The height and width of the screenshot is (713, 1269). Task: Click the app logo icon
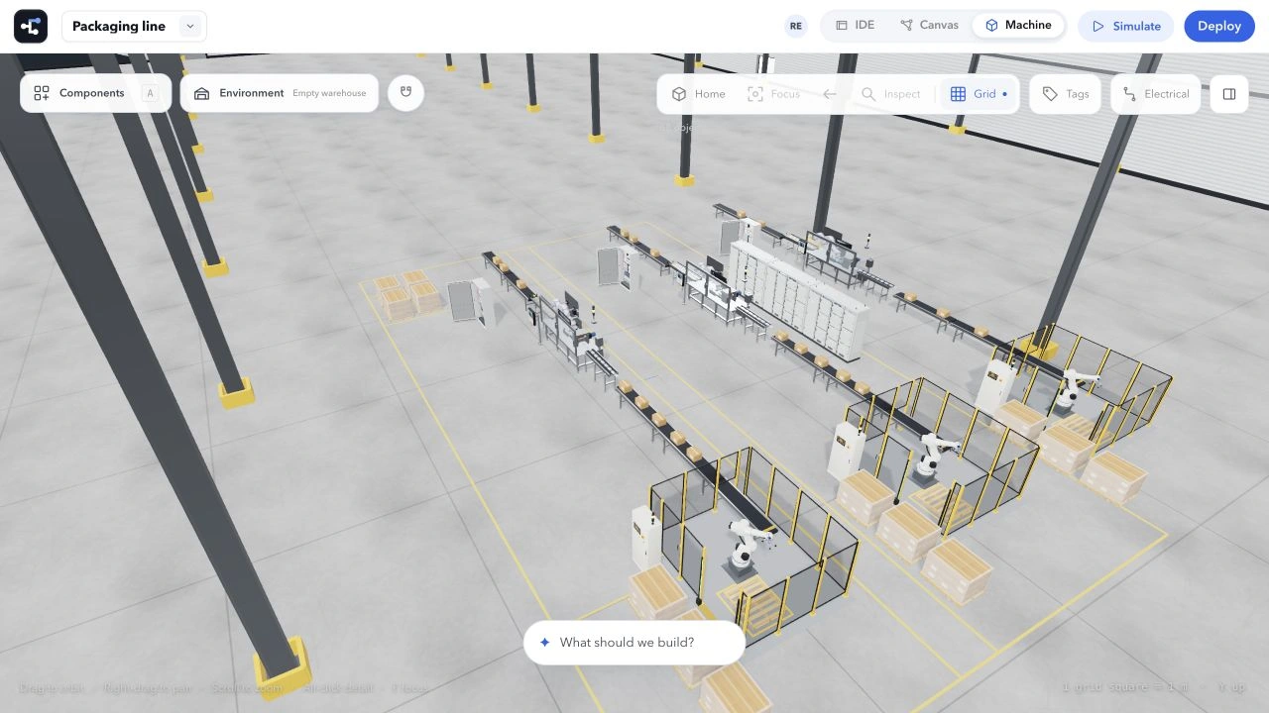point(31,27)
